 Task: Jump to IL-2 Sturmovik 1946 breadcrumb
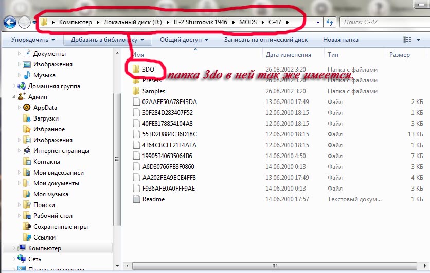(200, 22)
